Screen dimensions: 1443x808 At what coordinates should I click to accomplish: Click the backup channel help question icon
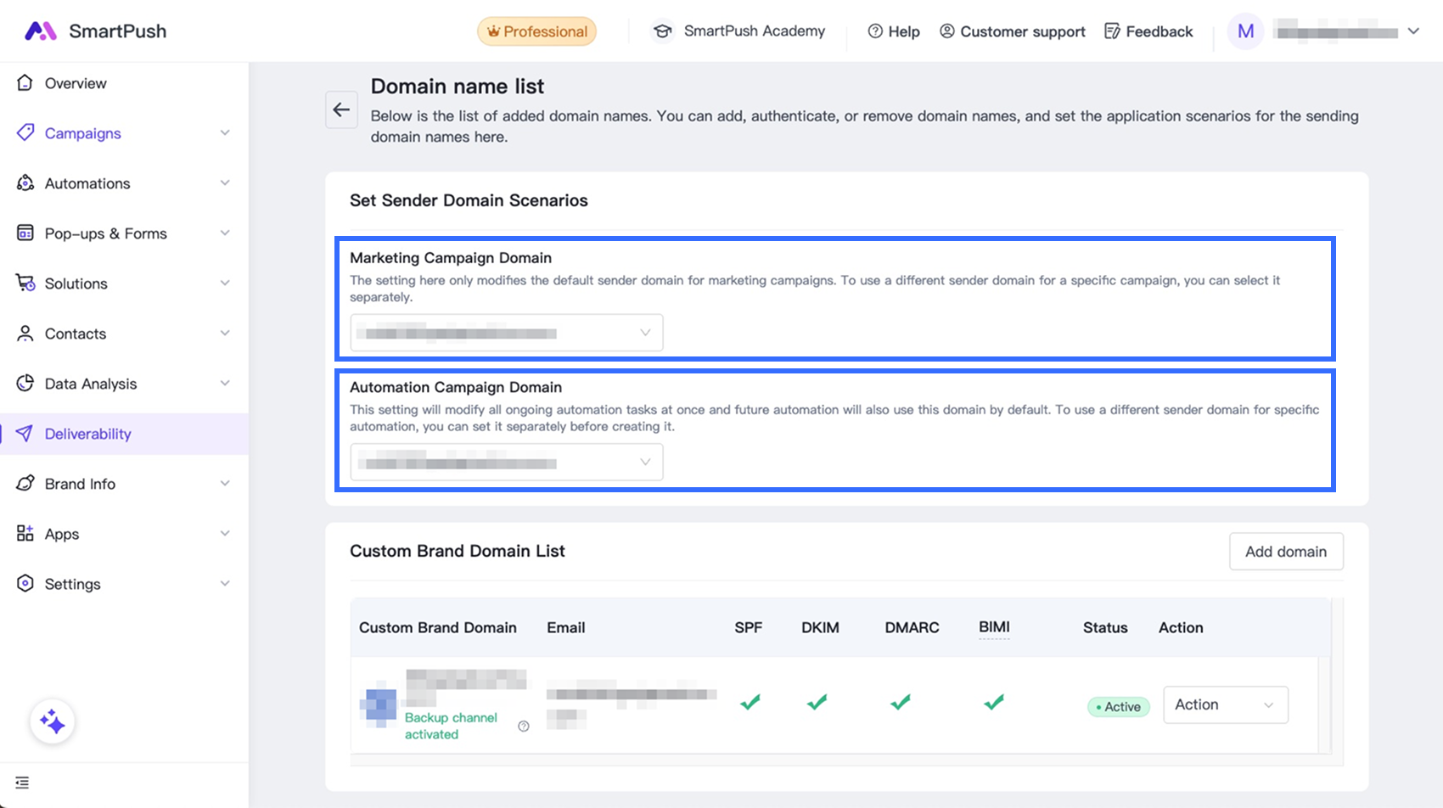[x=524, y=727]
